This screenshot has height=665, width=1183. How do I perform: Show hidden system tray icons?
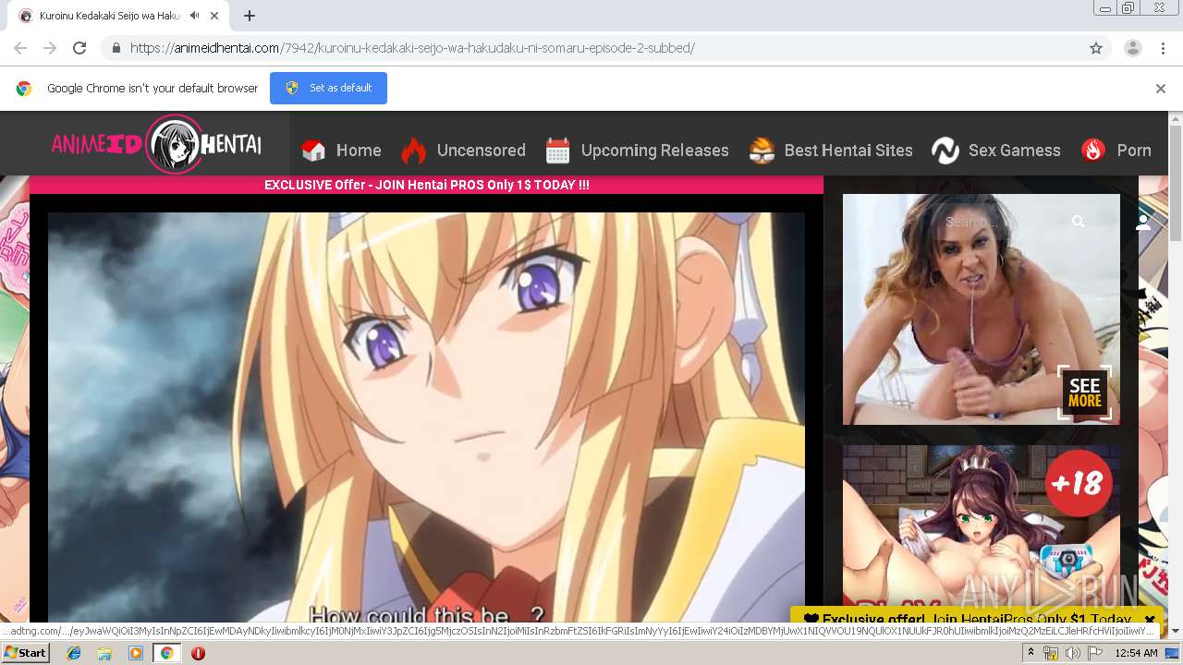coord(1031,653)
